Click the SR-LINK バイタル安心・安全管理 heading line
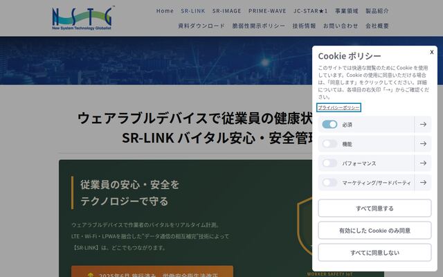443x277 pixels. coord(217,138)
